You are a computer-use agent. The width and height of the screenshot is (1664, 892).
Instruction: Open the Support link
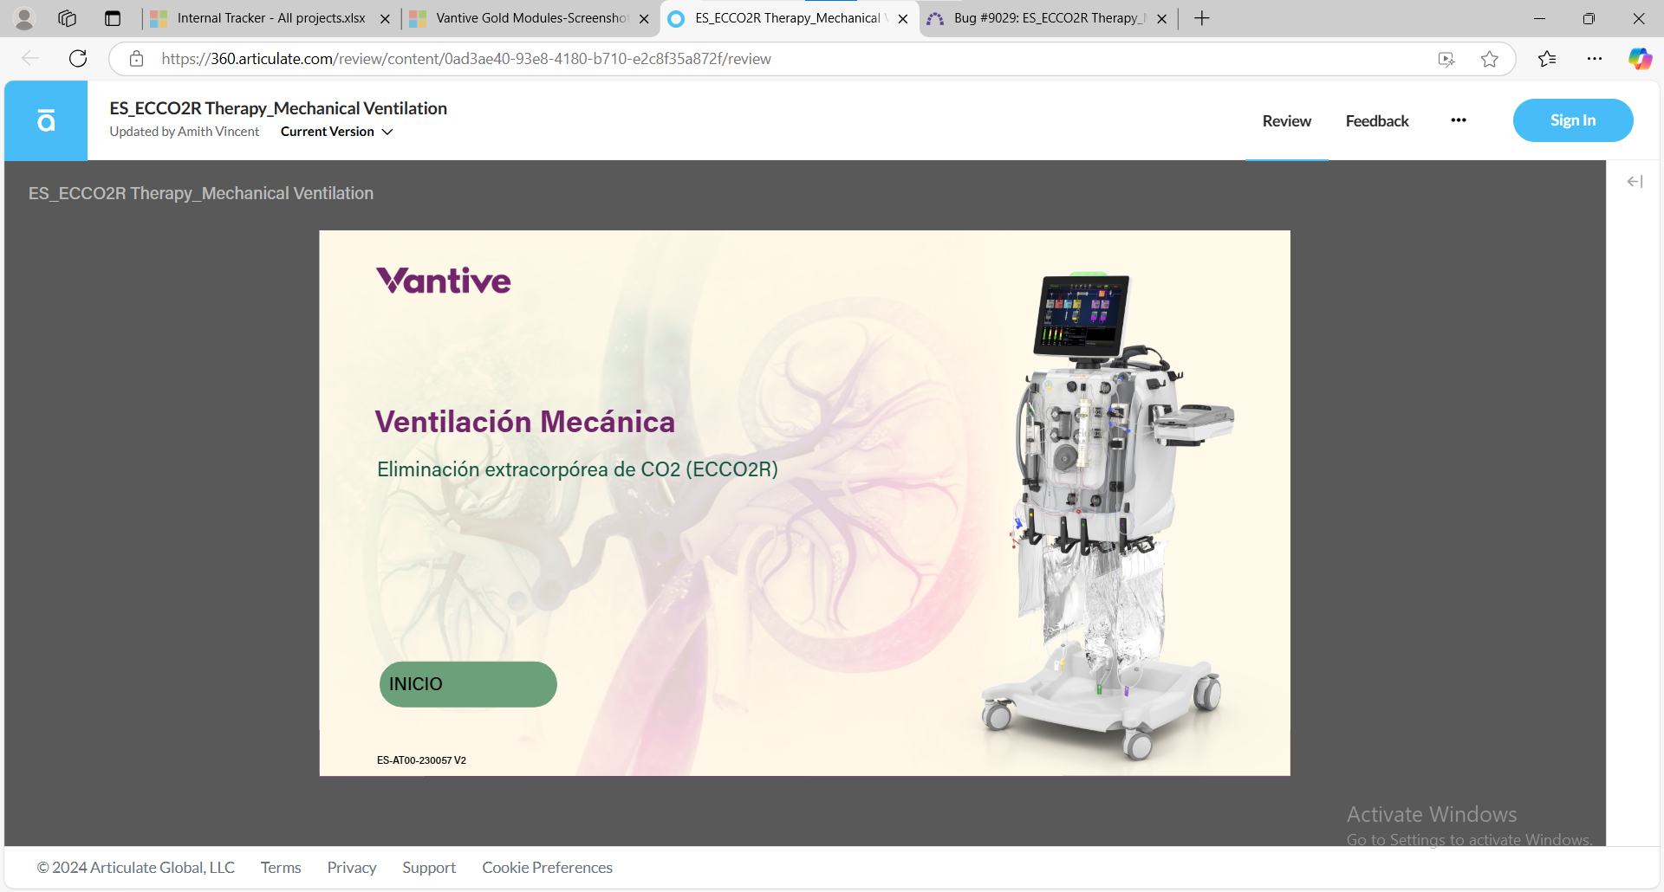pyautogui.click(x=429, y=868)
